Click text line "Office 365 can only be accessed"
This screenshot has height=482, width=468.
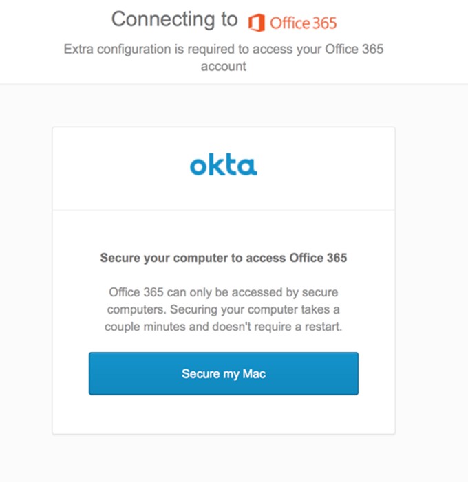click(x=223, y=292)
